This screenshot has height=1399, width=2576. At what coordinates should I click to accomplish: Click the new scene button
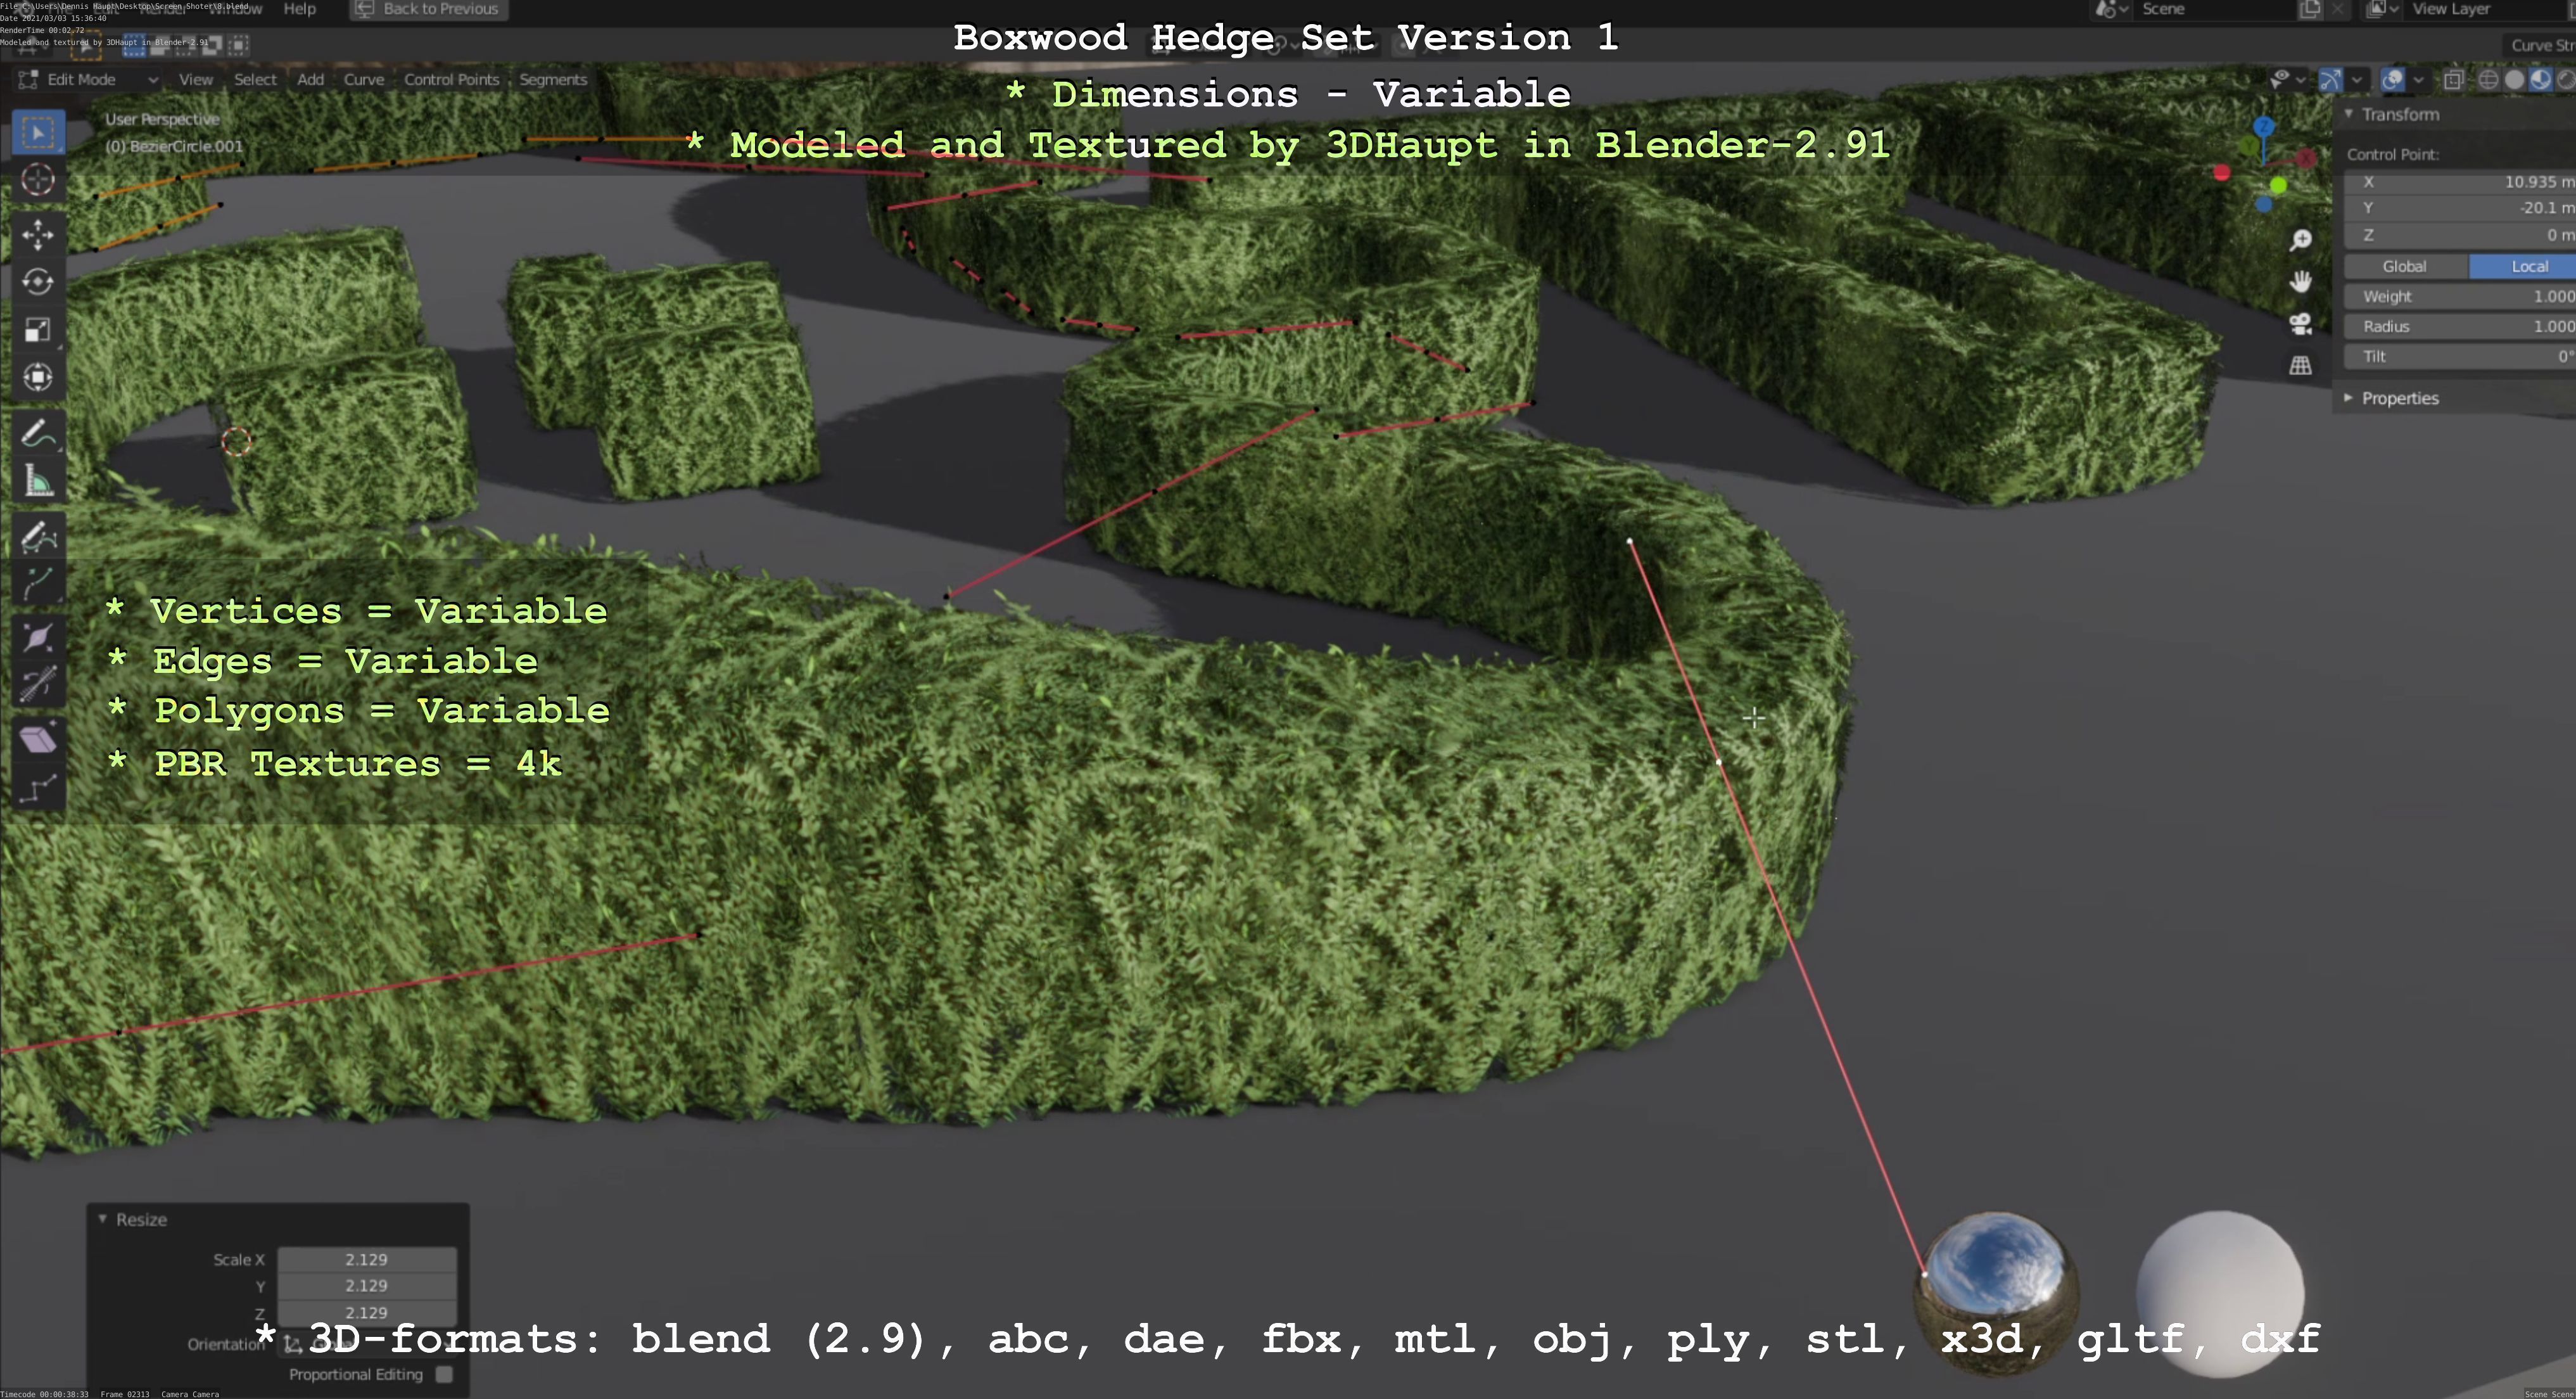[x=2310, y=9]
